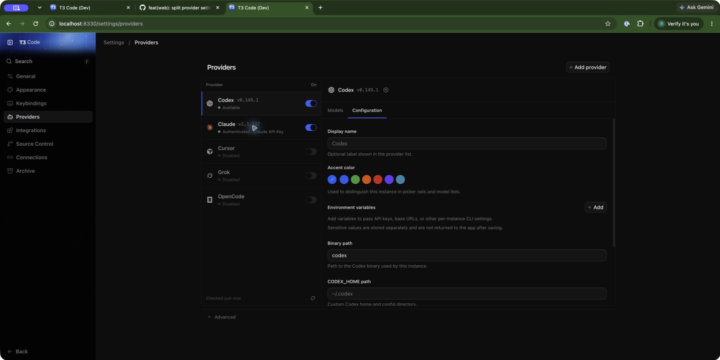
Task: Disable the Codex provider toggle
Action: 311,104
